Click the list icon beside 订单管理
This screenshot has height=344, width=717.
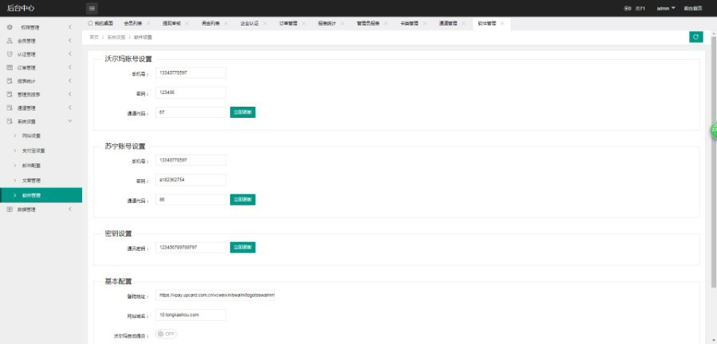tap(10, 68)
